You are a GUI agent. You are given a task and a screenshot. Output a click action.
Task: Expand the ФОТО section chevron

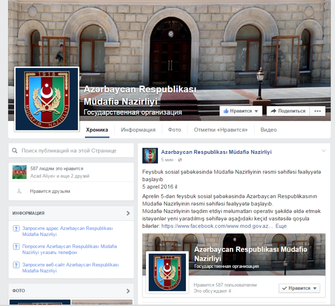click(x=128, y=291)
